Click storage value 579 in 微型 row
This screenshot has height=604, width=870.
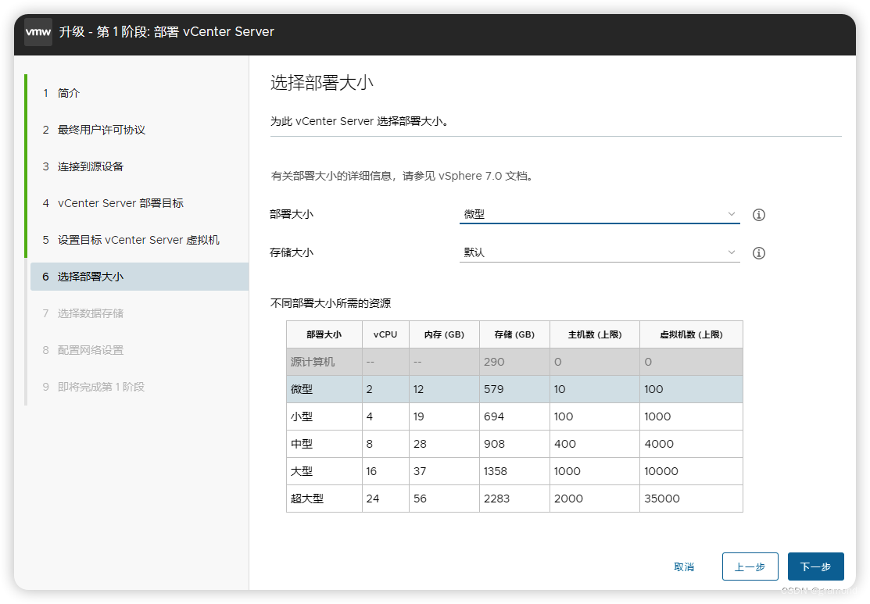[493, 389]
